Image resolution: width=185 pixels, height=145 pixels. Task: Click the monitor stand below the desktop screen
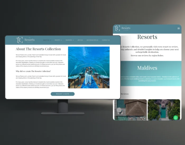(x=63, y=107)
